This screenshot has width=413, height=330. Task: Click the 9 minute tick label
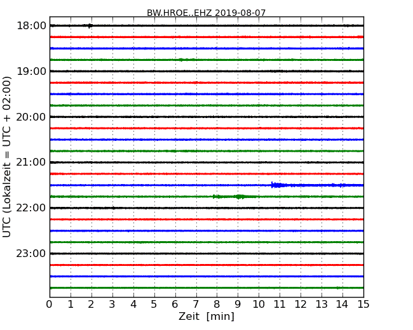(238, 305)
